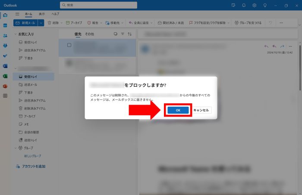302x195 pixels.
Task: Open notifications bell icon
Action: 244,5
